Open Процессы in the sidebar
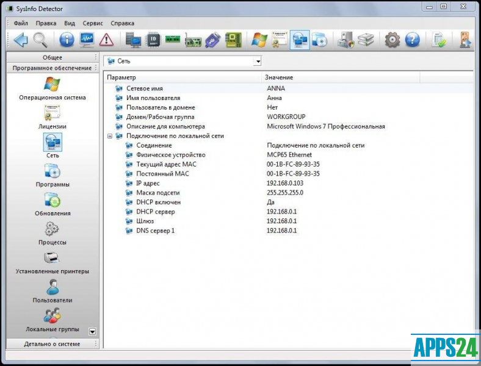Viewport: 481px width, 366px height. click(x=52, y=233)
